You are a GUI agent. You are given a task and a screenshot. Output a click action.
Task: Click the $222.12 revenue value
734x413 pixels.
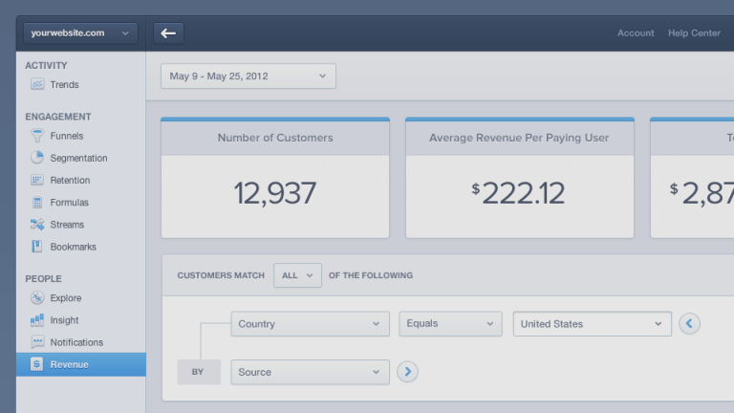pos(518,193)
